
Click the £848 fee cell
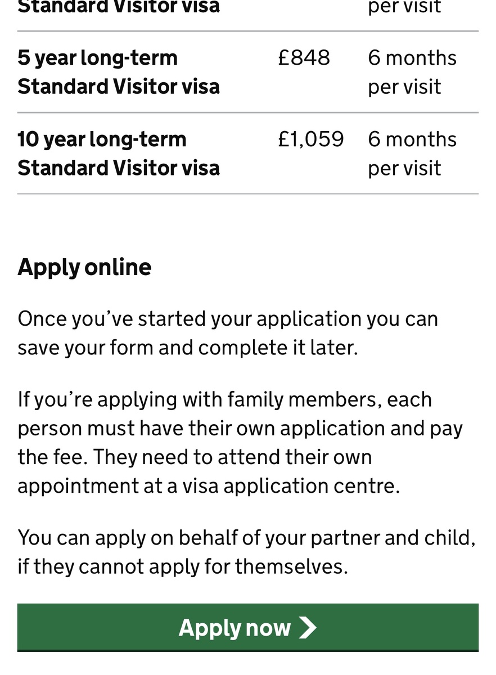click(x=304, y=58)
